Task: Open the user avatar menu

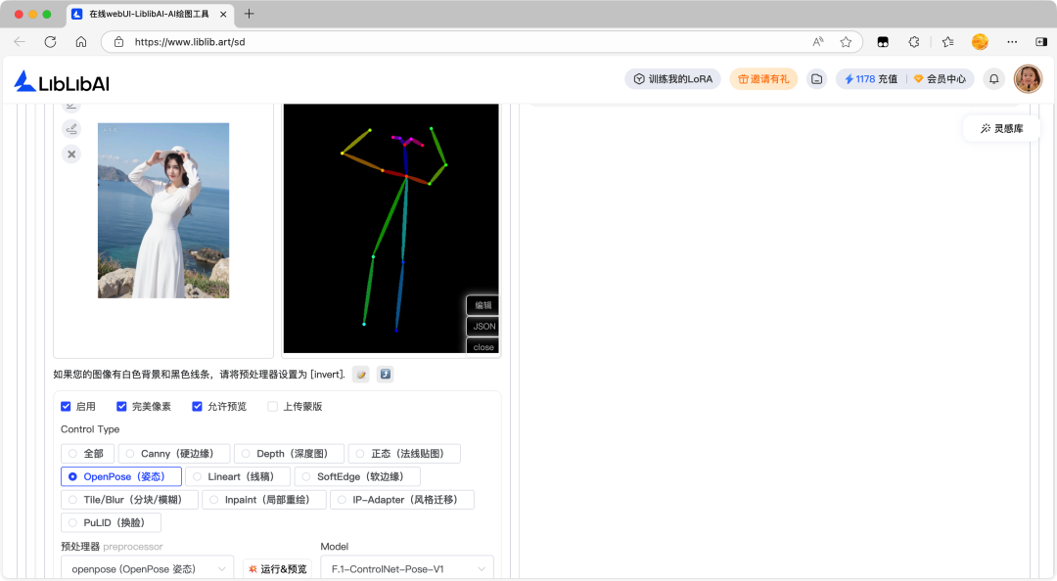Action: pos(1028,79)
